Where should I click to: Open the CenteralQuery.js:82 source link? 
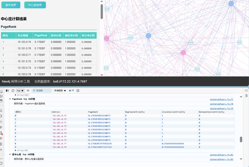coord(222,155)
